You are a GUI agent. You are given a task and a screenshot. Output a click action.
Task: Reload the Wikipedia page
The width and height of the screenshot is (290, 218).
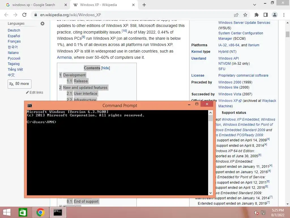[x=24, y=15]
